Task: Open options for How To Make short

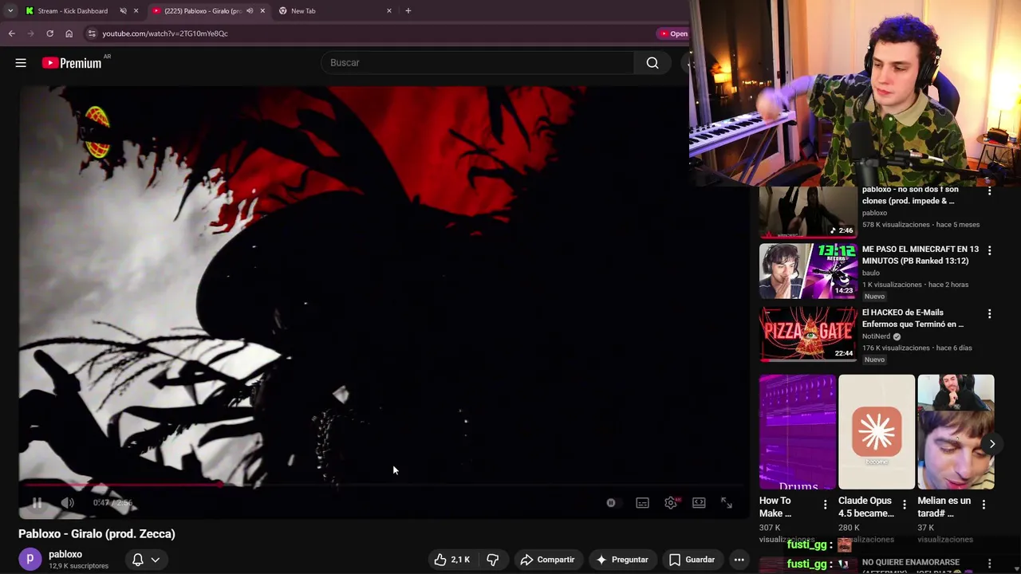Action: 826,505
